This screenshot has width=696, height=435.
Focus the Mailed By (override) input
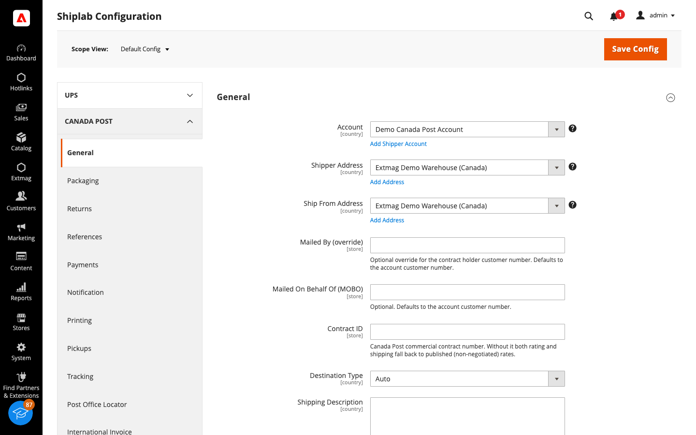467,246
